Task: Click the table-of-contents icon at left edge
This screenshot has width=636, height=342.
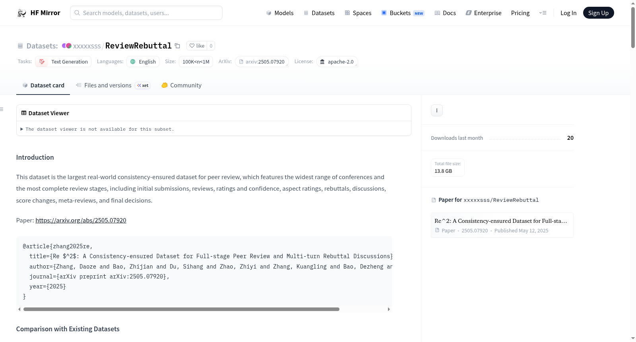Action: coord(2,109)
